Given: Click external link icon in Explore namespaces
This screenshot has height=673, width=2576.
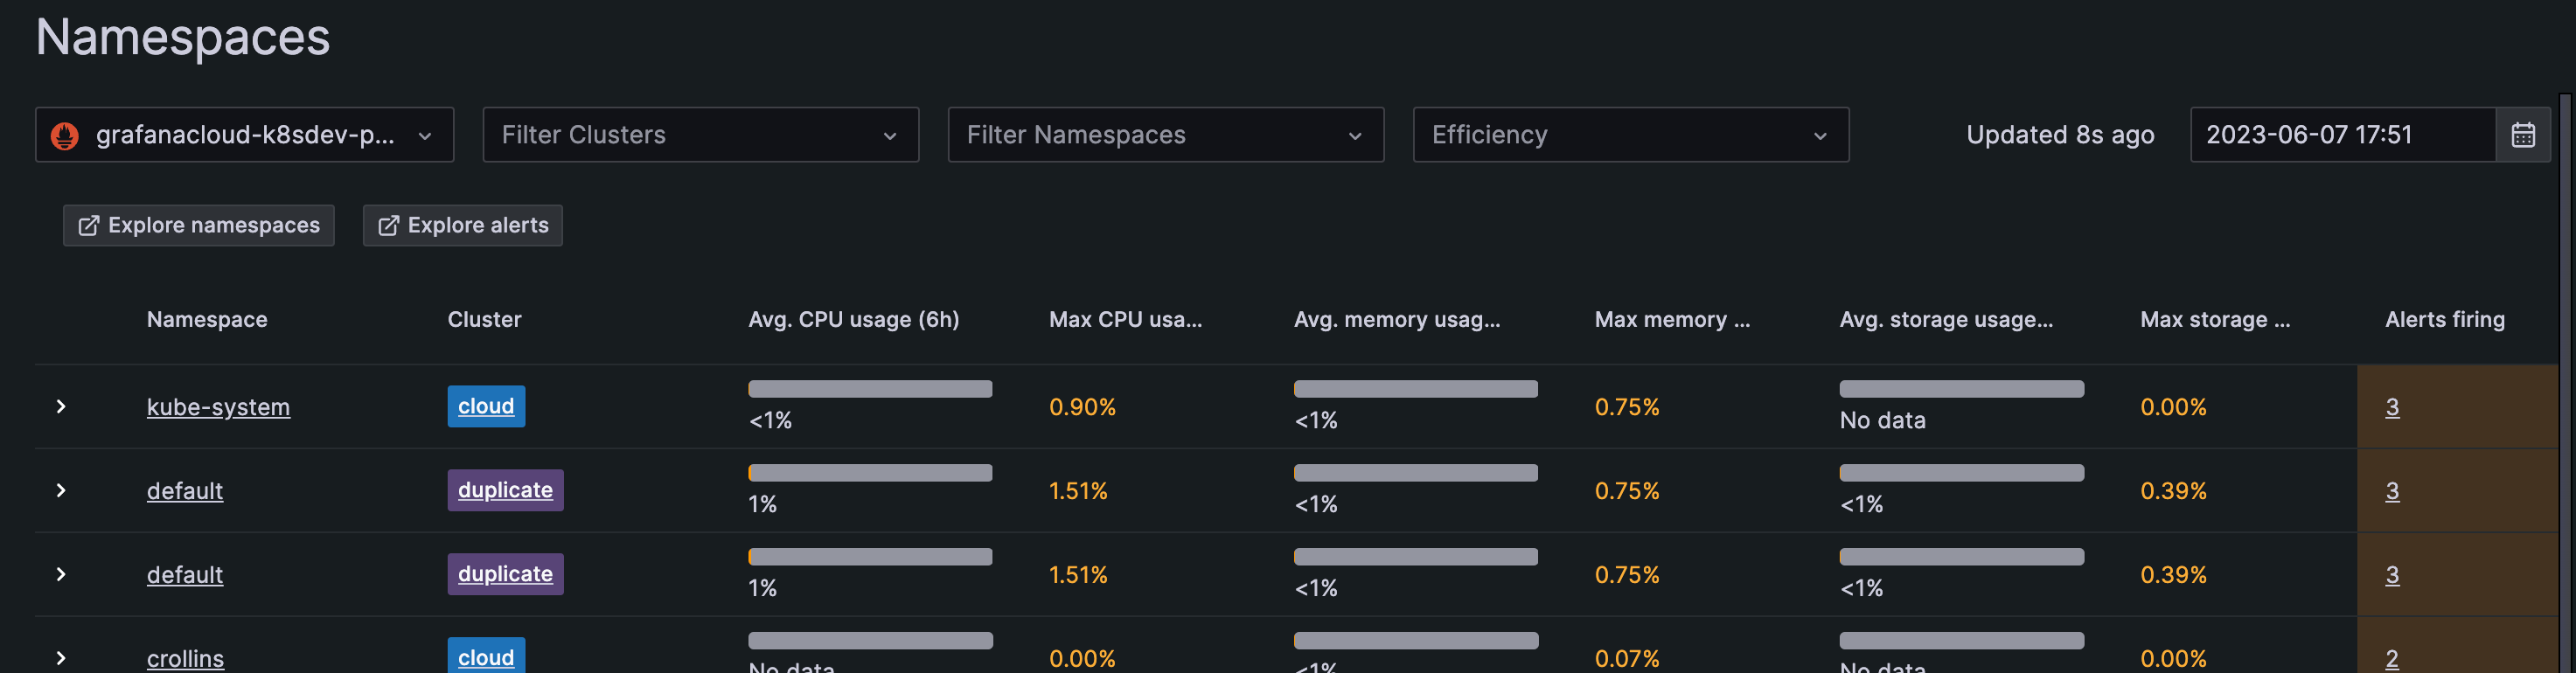Looking at the screenshot, I should point(89,226).
